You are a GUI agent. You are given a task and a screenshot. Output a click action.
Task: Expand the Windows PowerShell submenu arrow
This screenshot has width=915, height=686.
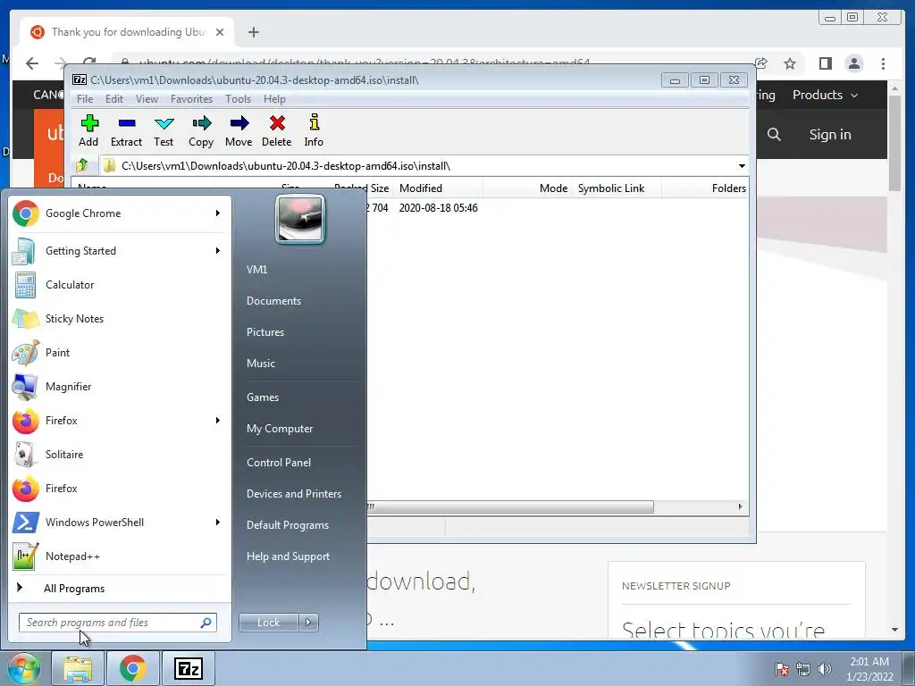click(218, 522)
